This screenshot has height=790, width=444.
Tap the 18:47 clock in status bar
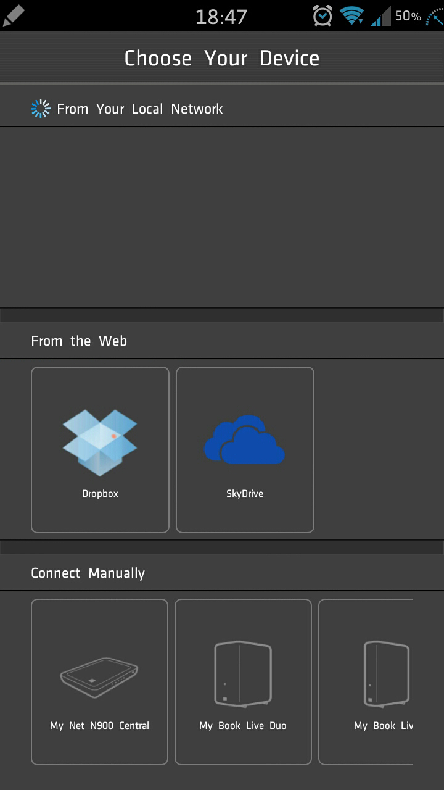coord(221,17)
